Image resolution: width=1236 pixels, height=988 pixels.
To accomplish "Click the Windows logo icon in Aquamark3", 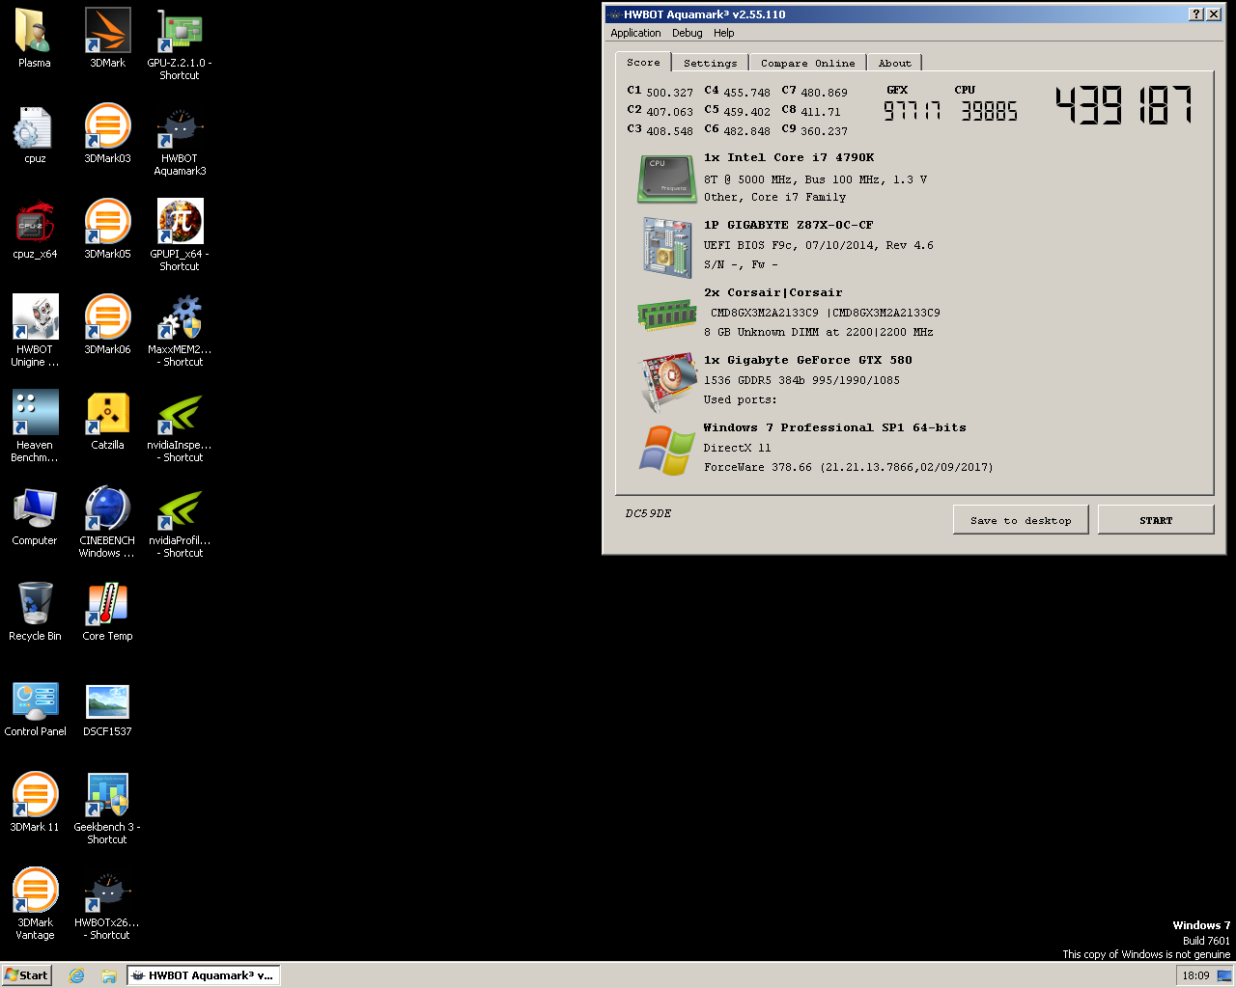I will (666, 450).
